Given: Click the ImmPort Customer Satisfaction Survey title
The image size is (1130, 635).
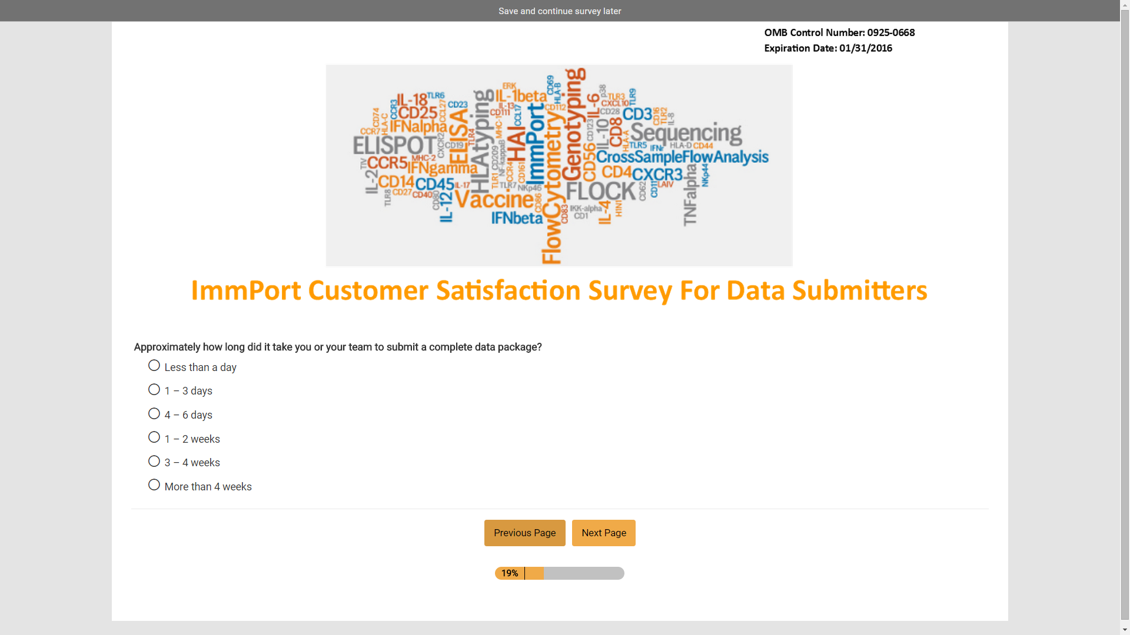Looking at the screenshot, I should pyautogui.click(x=559, y=290).
